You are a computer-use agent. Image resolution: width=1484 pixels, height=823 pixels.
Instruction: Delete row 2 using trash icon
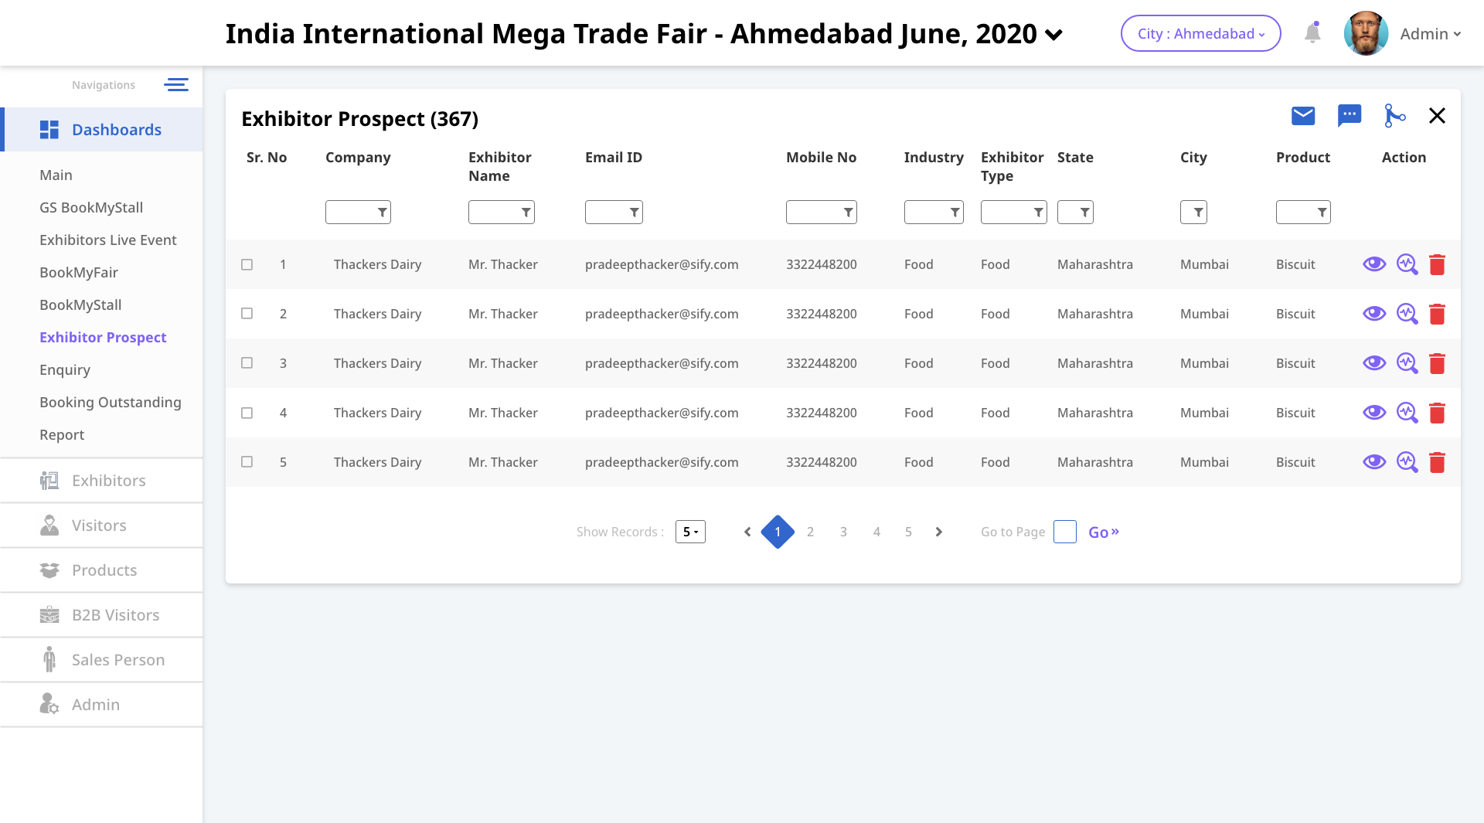(1437, 314)
